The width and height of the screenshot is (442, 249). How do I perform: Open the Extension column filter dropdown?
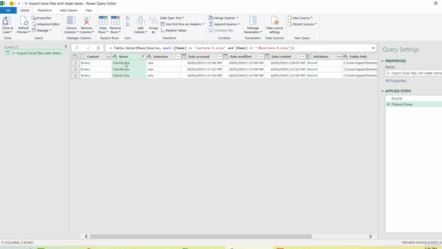tap(178, 57)
